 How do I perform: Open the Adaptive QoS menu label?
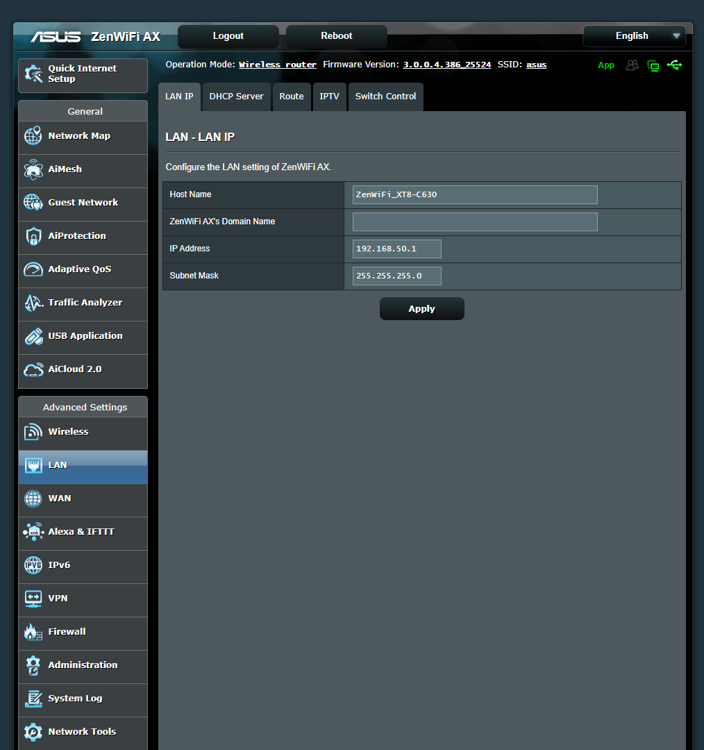pyautogui.click(x=80, y=269)
